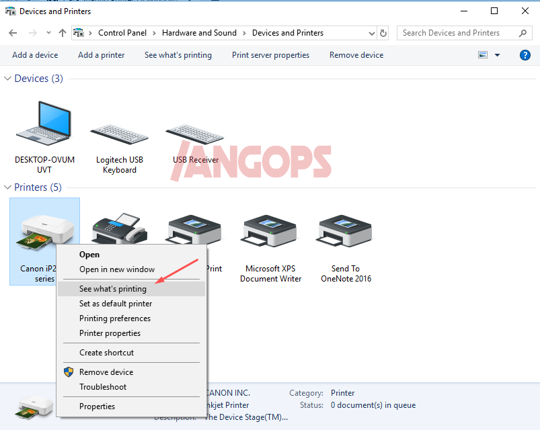The height and width of the screenshot is (430, 540).
Task: Click Add a printer in toolbar
Action: point(102,55)
